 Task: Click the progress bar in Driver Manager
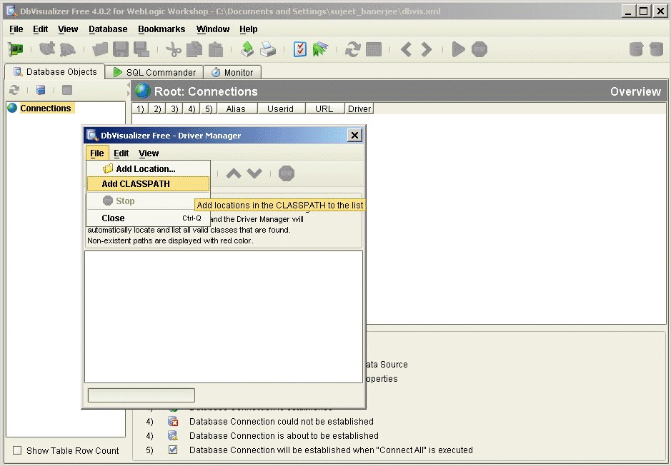pos(141,395)
